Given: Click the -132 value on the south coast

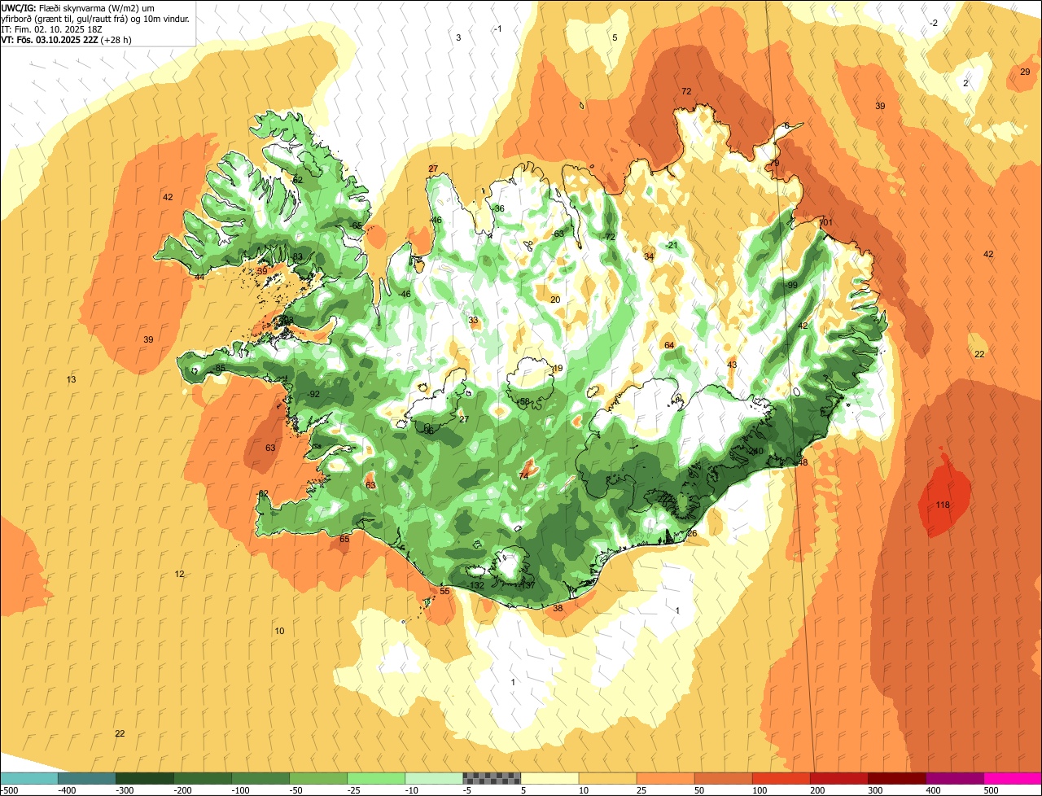Looking at the screenshot, I should tap(476, 586).
